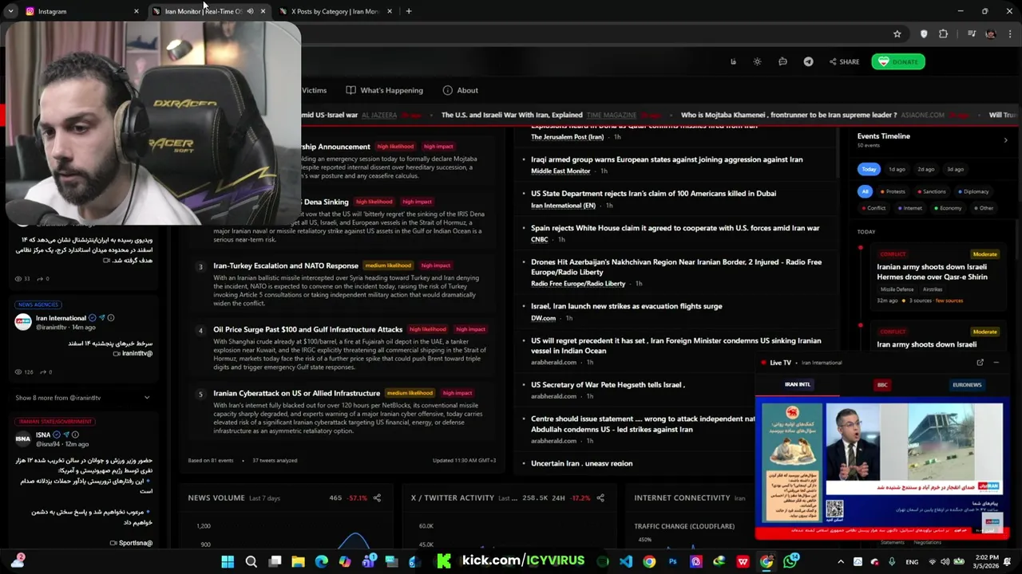This screenshot has height=574, width=1022.
Task: Open Visual Studio Code from taskbar
Action: coord(626,562)
